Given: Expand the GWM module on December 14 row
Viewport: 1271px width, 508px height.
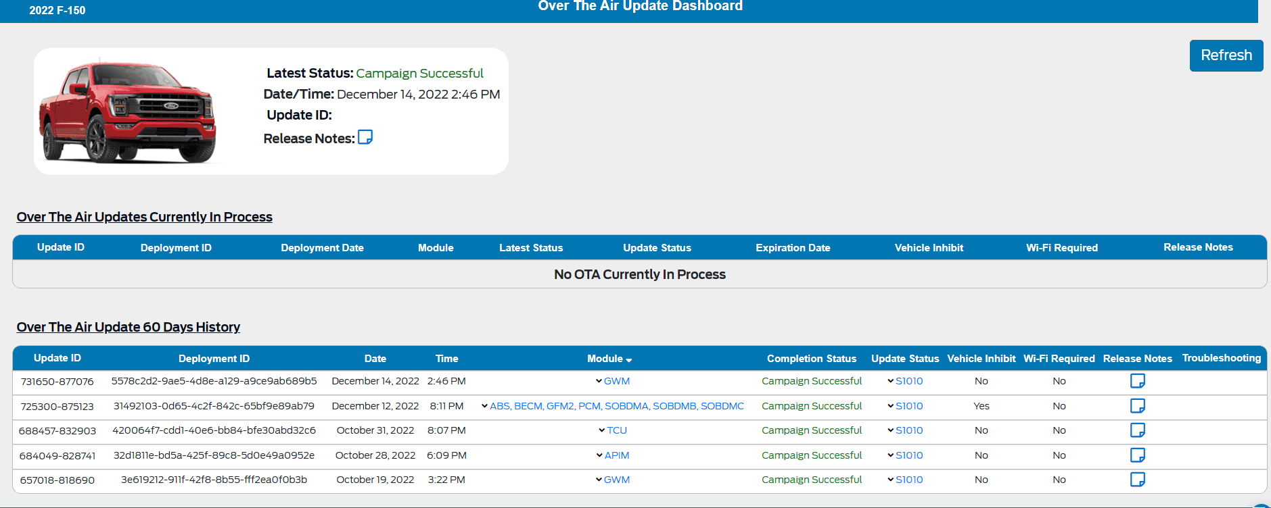Looking at the screenshot, I should click(x=612, y=381).
